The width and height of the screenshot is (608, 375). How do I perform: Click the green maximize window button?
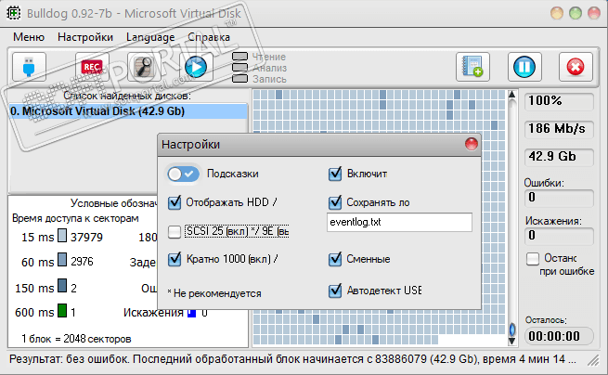(x=576, y=13)
